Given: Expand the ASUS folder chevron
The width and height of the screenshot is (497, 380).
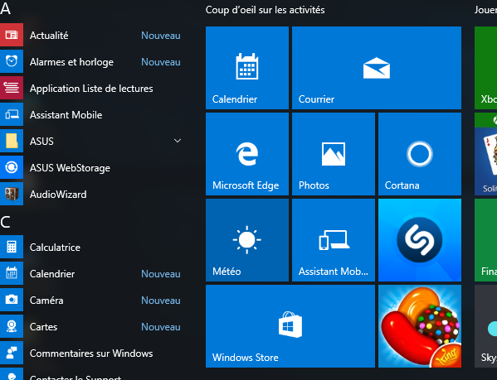Looking at the screenshot, I should tap(178, 141).
